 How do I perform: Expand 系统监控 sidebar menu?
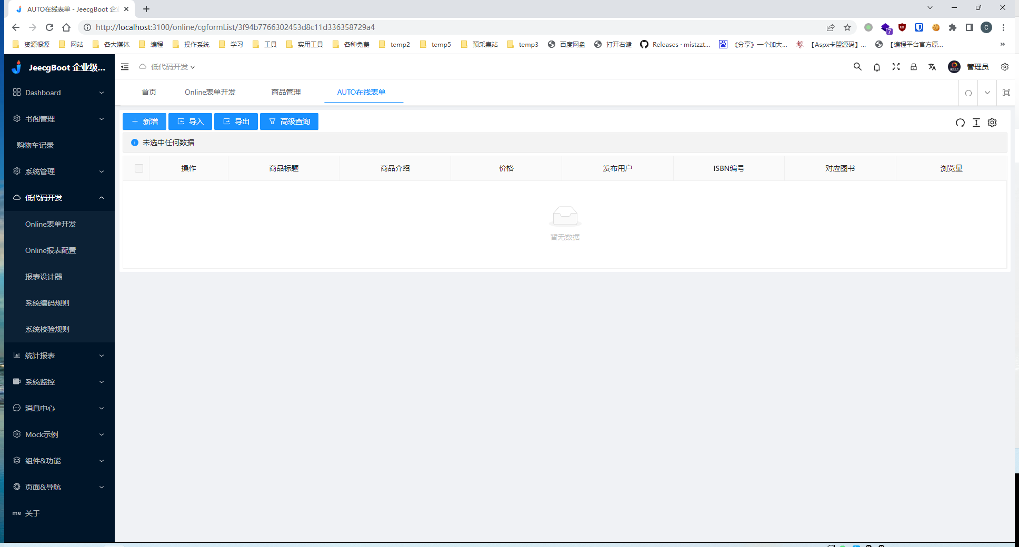click(59, 382)
